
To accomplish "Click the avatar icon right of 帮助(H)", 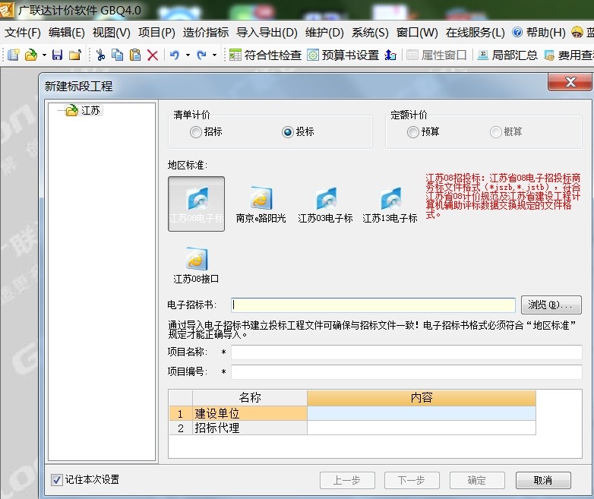I will point(577,32).
